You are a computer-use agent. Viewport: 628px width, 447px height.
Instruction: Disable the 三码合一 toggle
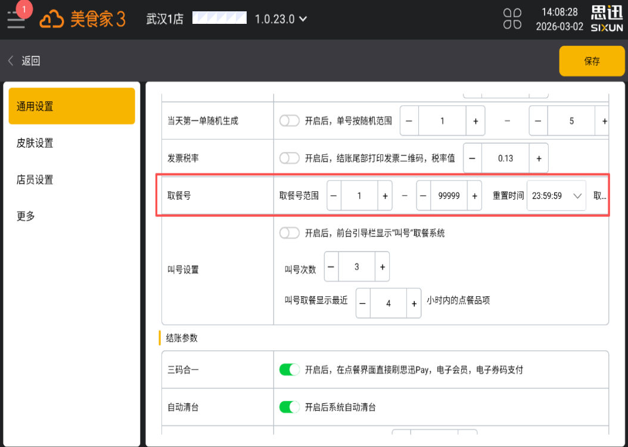click(290, 370)
